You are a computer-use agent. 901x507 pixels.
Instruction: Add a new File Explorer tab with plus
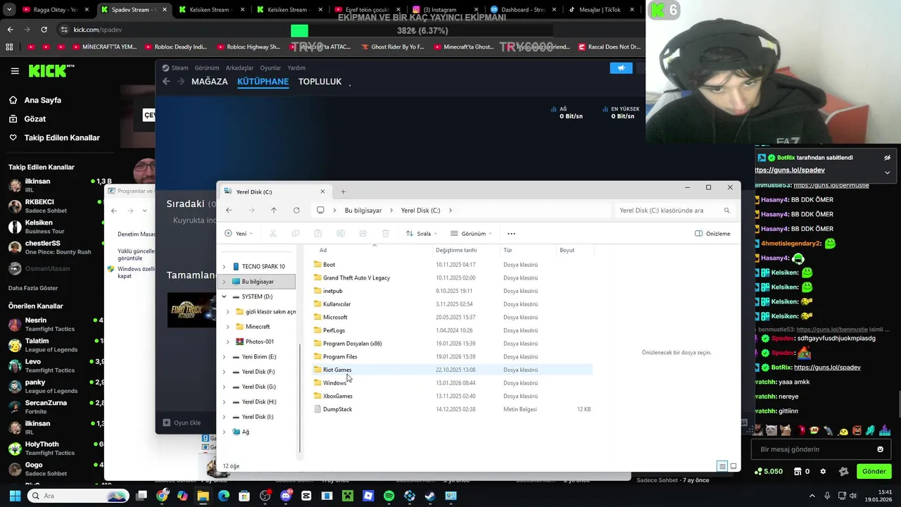[x=344, y=192]
